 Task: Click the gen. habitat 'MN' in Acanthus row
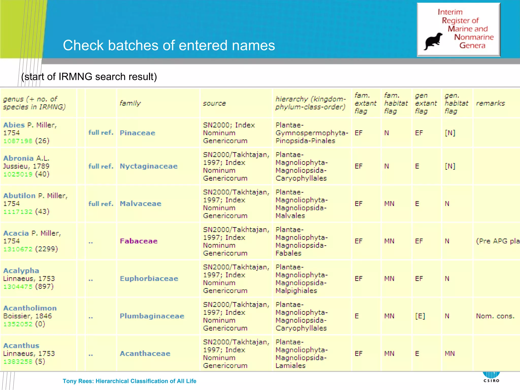point(450,353)
